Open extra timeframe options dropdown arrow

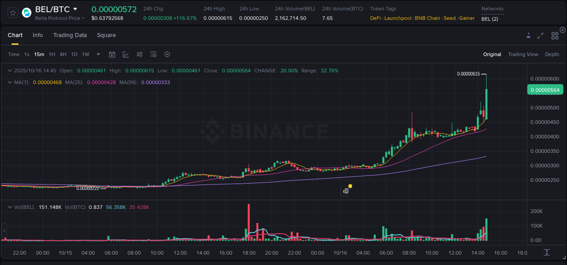pos(98,54)
